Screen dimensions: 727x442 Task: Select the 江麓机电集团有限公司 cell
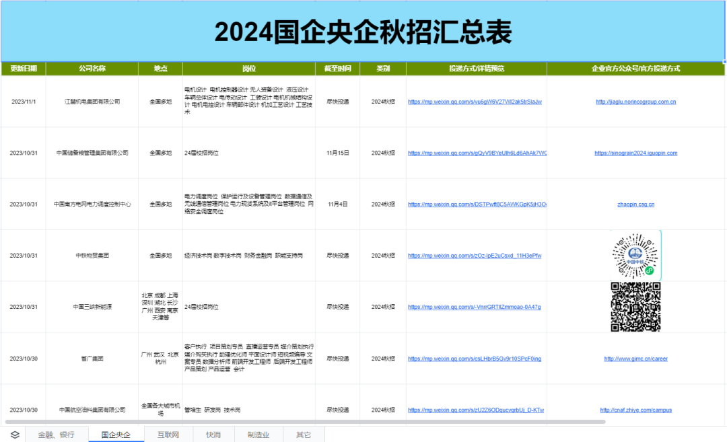(x=92, y=102)
